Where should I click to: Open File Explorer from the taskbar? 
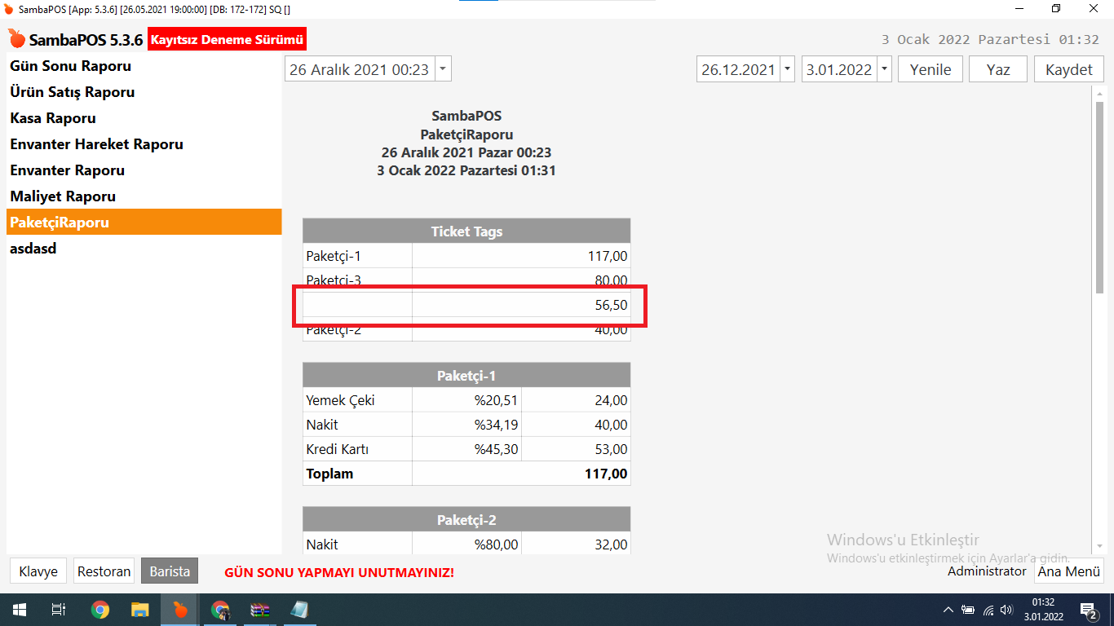(140, 610)
